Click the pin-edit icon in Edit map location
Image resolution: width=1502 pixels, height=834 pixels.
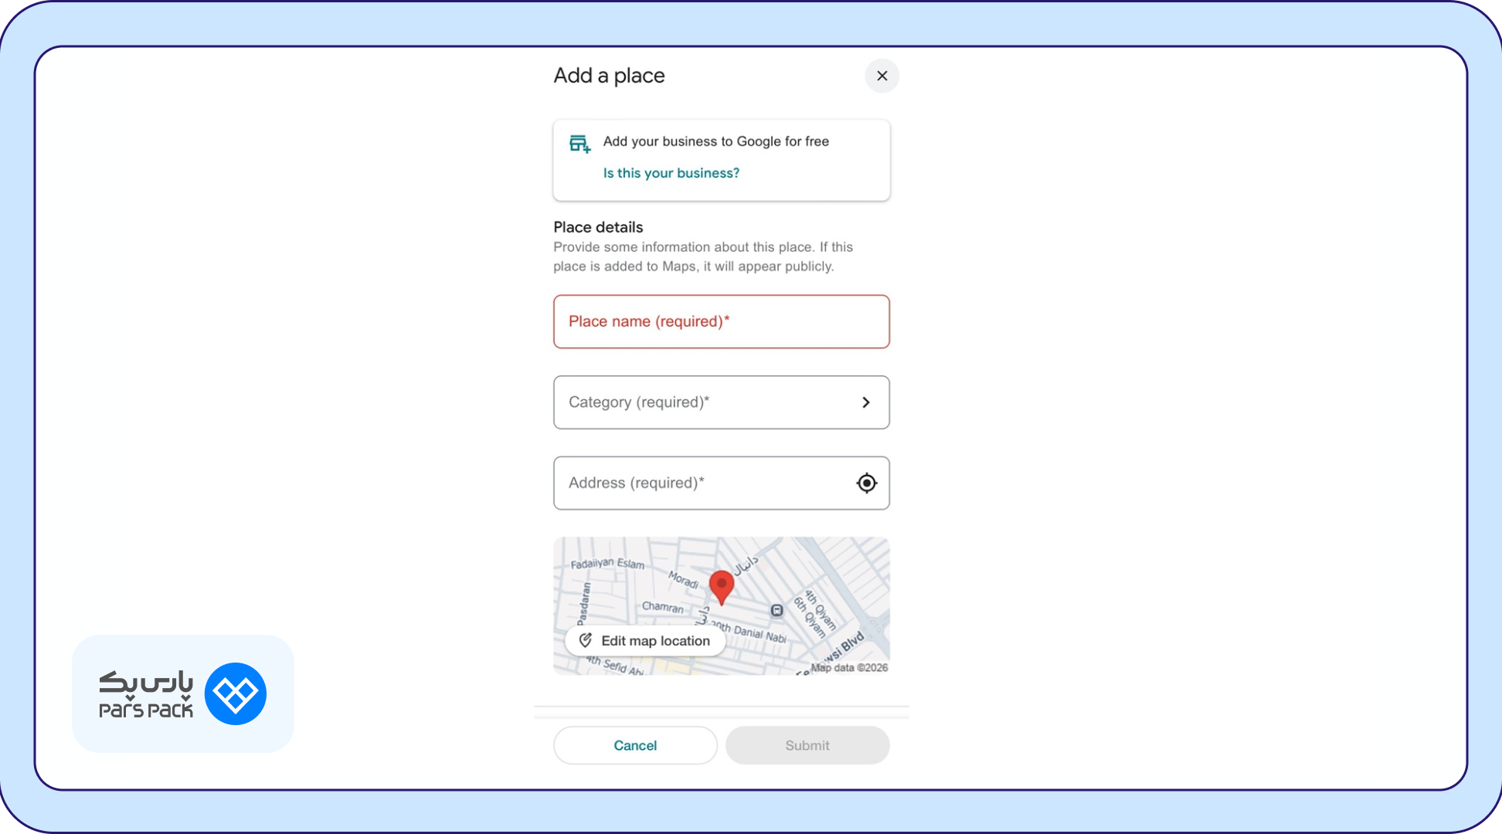[x=586, y=641]
